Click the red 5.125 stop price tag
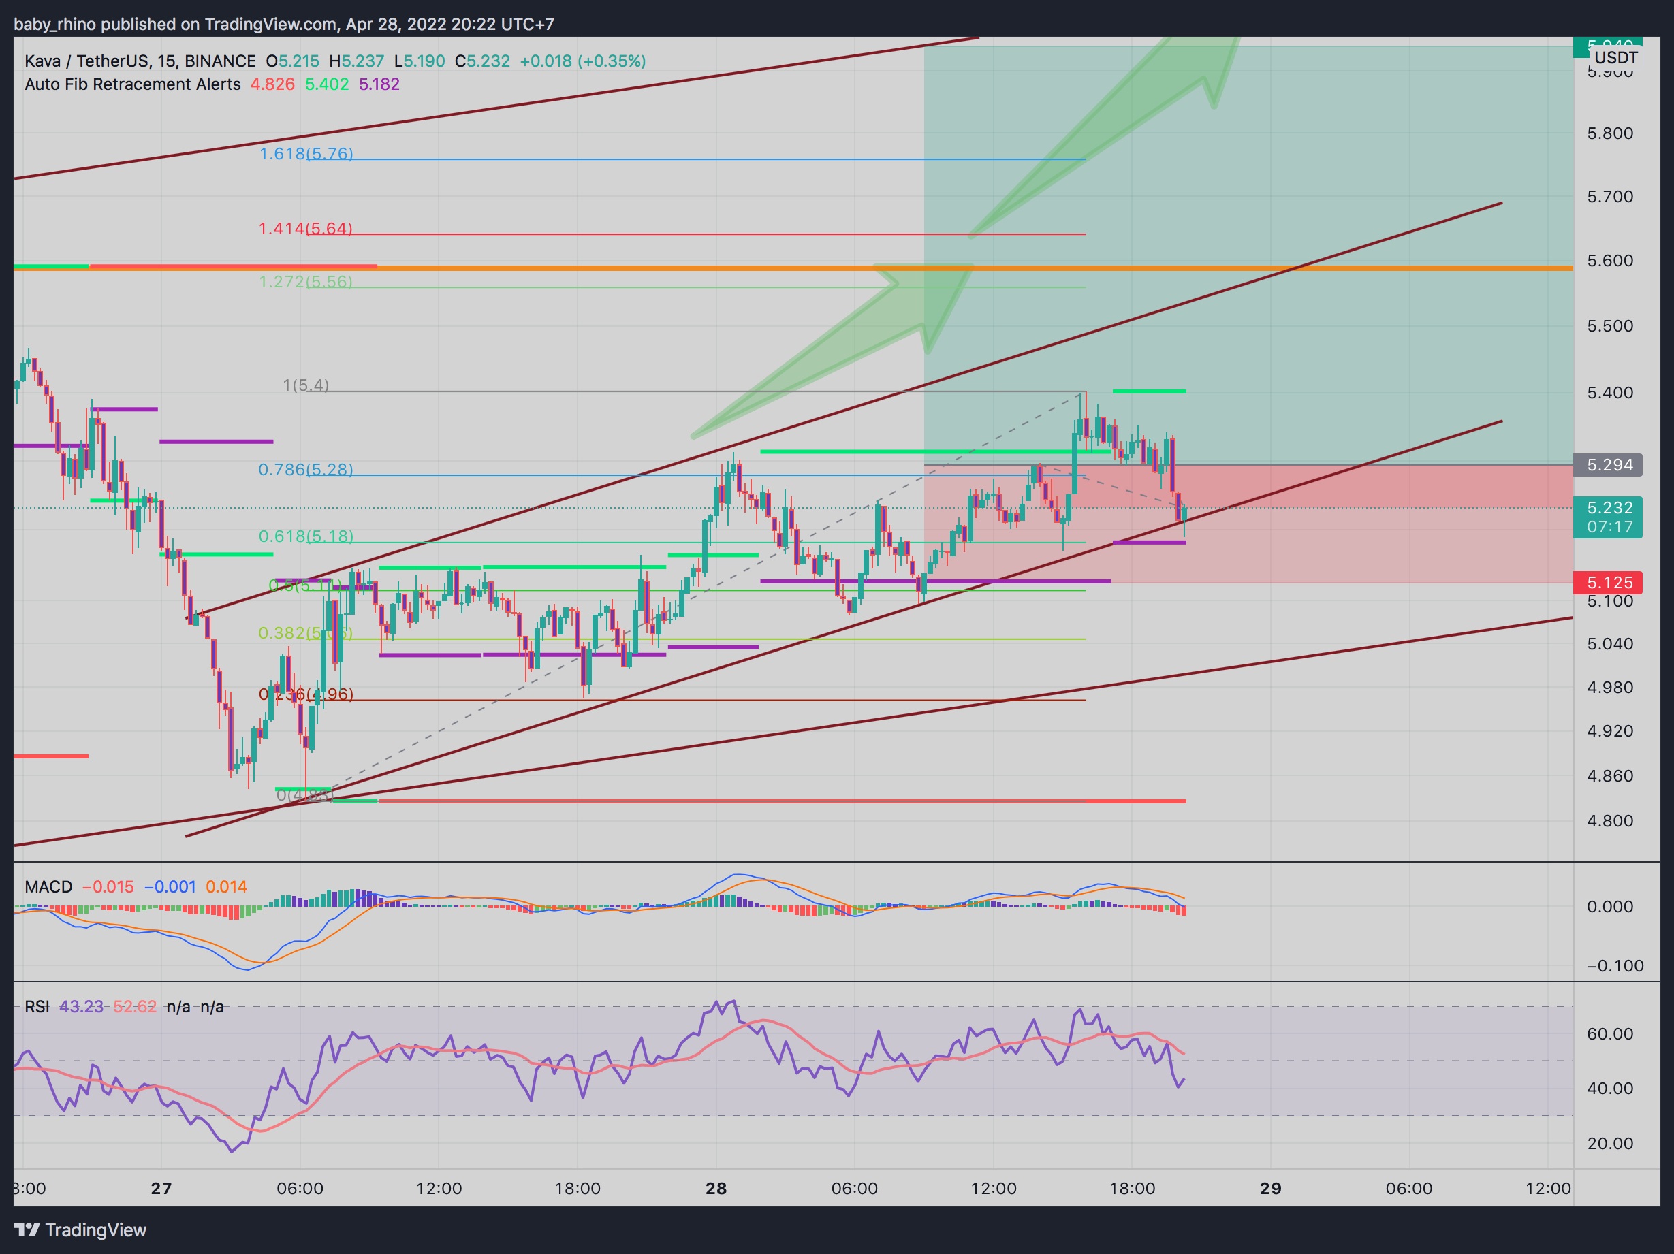1674x1254 pixels. point(1608,582)
